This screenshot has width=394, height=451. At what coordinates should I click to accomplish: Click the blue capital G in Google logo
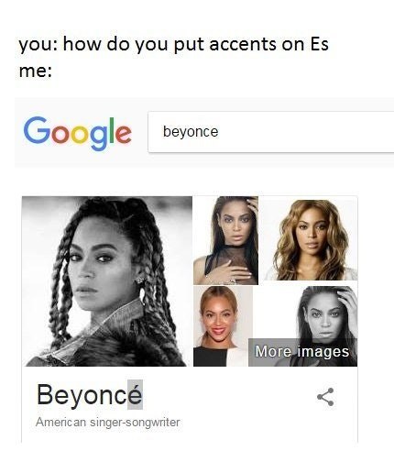pos(37,130)
